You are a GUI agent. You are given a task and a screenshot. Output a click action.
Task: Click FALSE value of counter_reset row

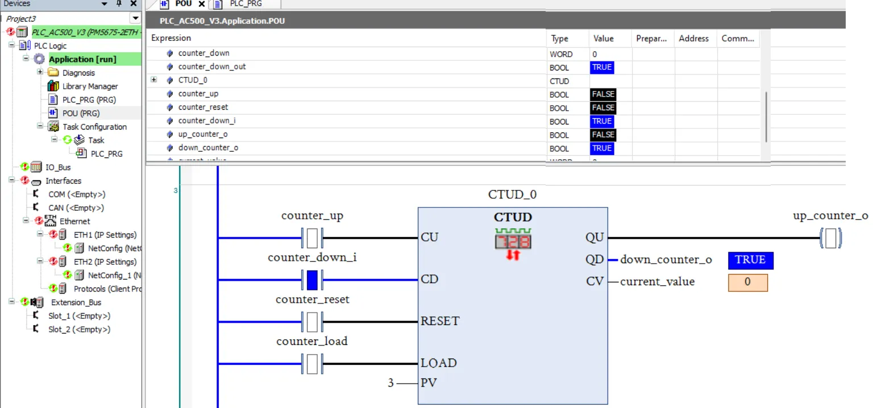(604, 108)
